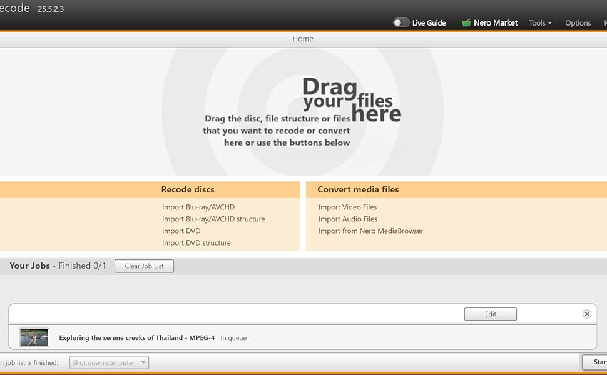Image resolution: width=607 pixels, height=375 pixels.
Task: Open the Options menu
Action: click(x=578, y=23)
